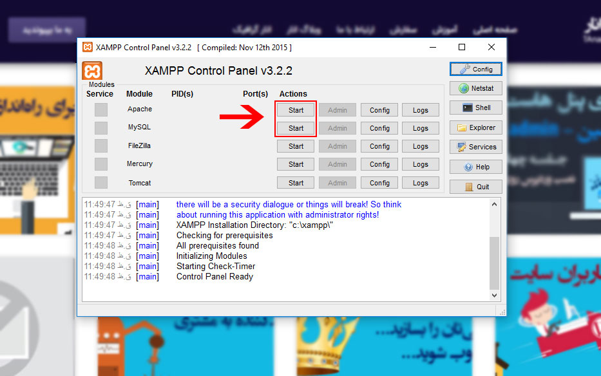Image resolution: width=601 pixels, height=376 pixels.
Task: Start the MySQL module
Action: 296,128
